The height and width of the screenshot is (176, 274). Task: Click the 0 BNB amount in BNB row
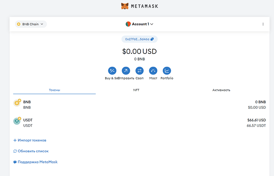pyautogui.click(x=260, y=102)
